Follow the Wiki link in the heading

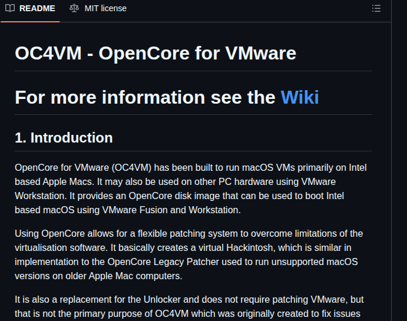coord(300,97)
